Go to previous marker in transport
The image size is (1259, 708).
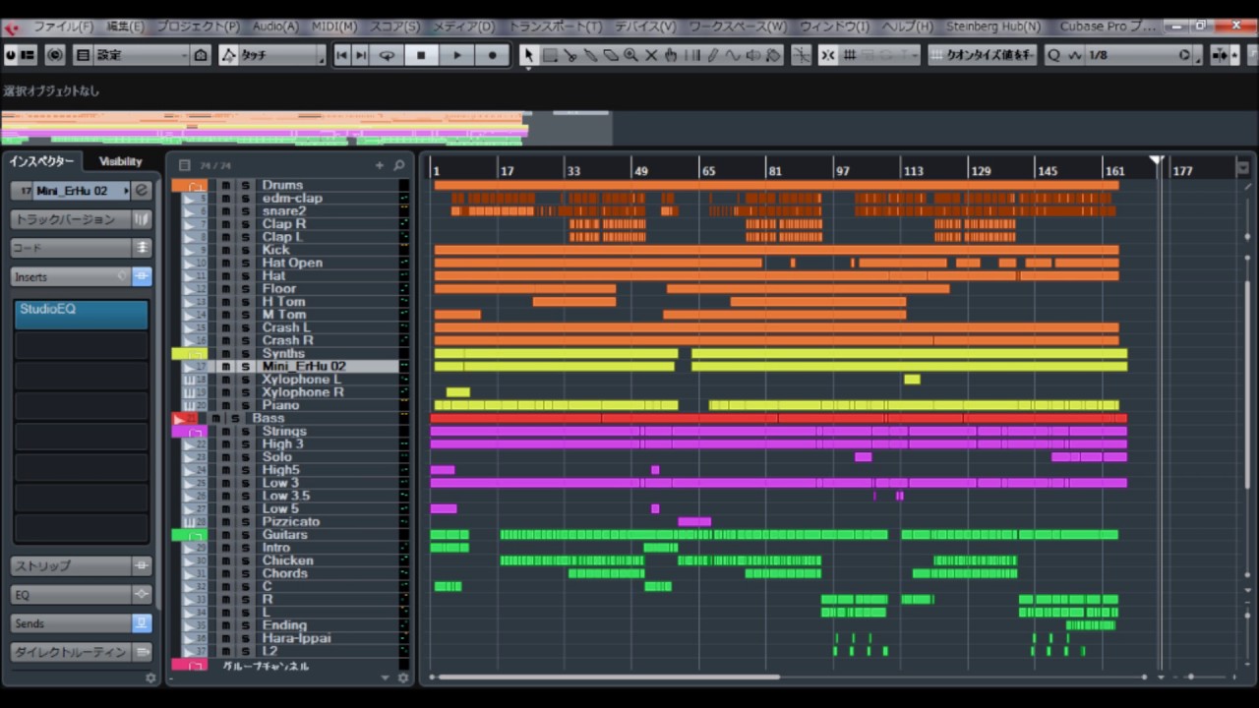pyautogui.click(x=342, y=56)
